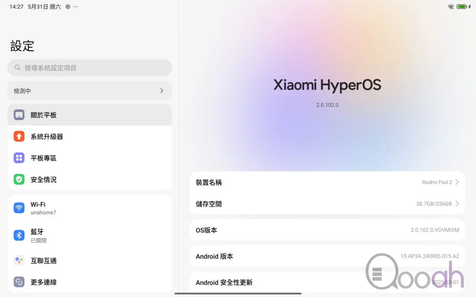The image size is (476, 297).
Task: Tap the Xiaomi HyperOS logo banner
Action: pos(327,85)
